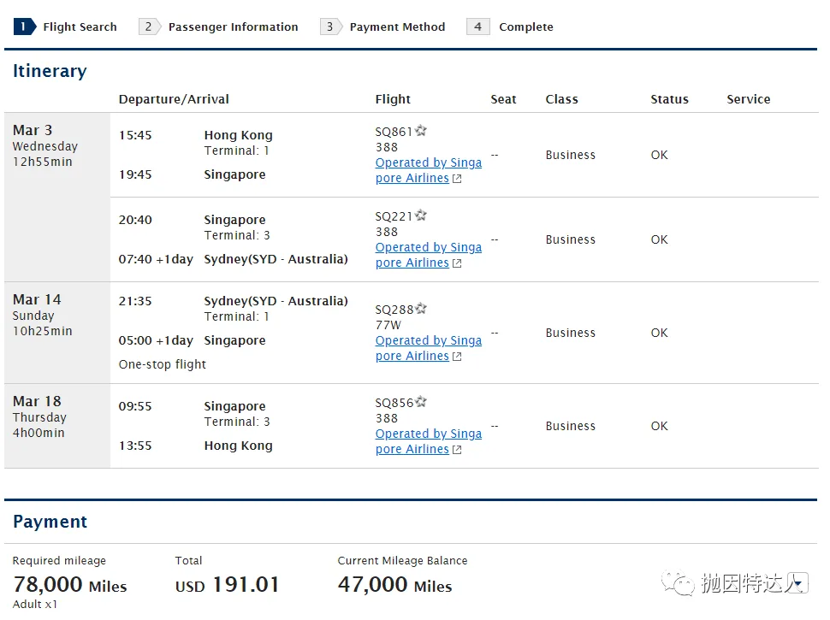Image resolution: width=830 pixels, height=620 pixels.
Task: Click the external link icon for flight SQ856
Action: 457,450
